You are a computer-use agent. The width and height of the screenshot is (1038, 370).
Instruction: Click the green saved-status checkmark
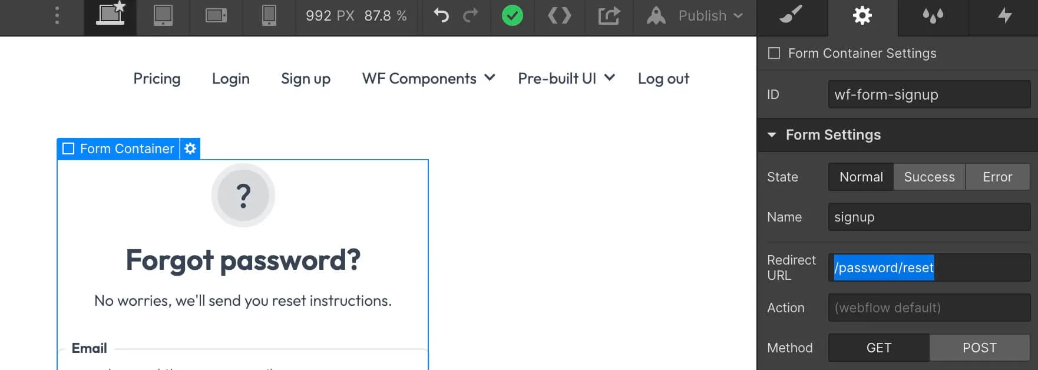click(512, 16)
